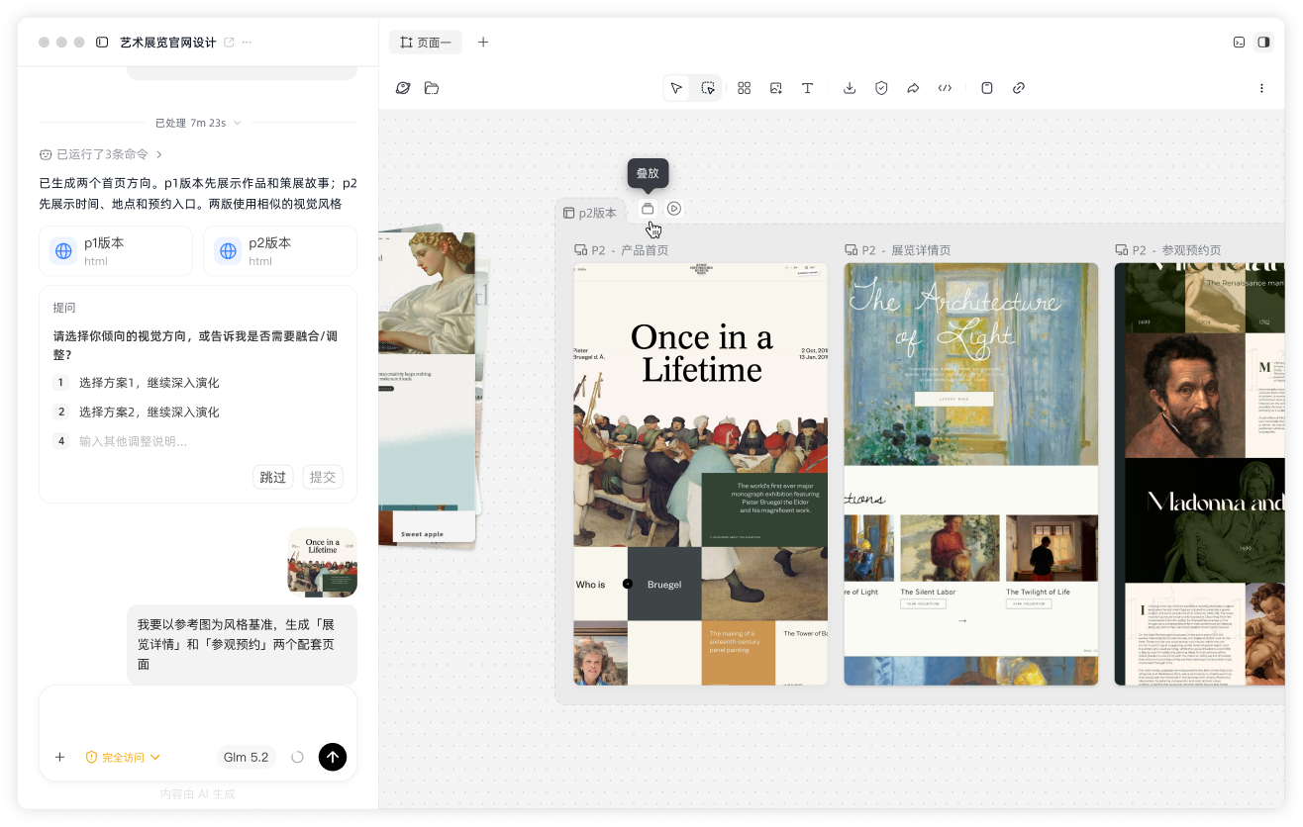Select the pointer select tool
1303x827 pixels.
(x=676, y=88)
